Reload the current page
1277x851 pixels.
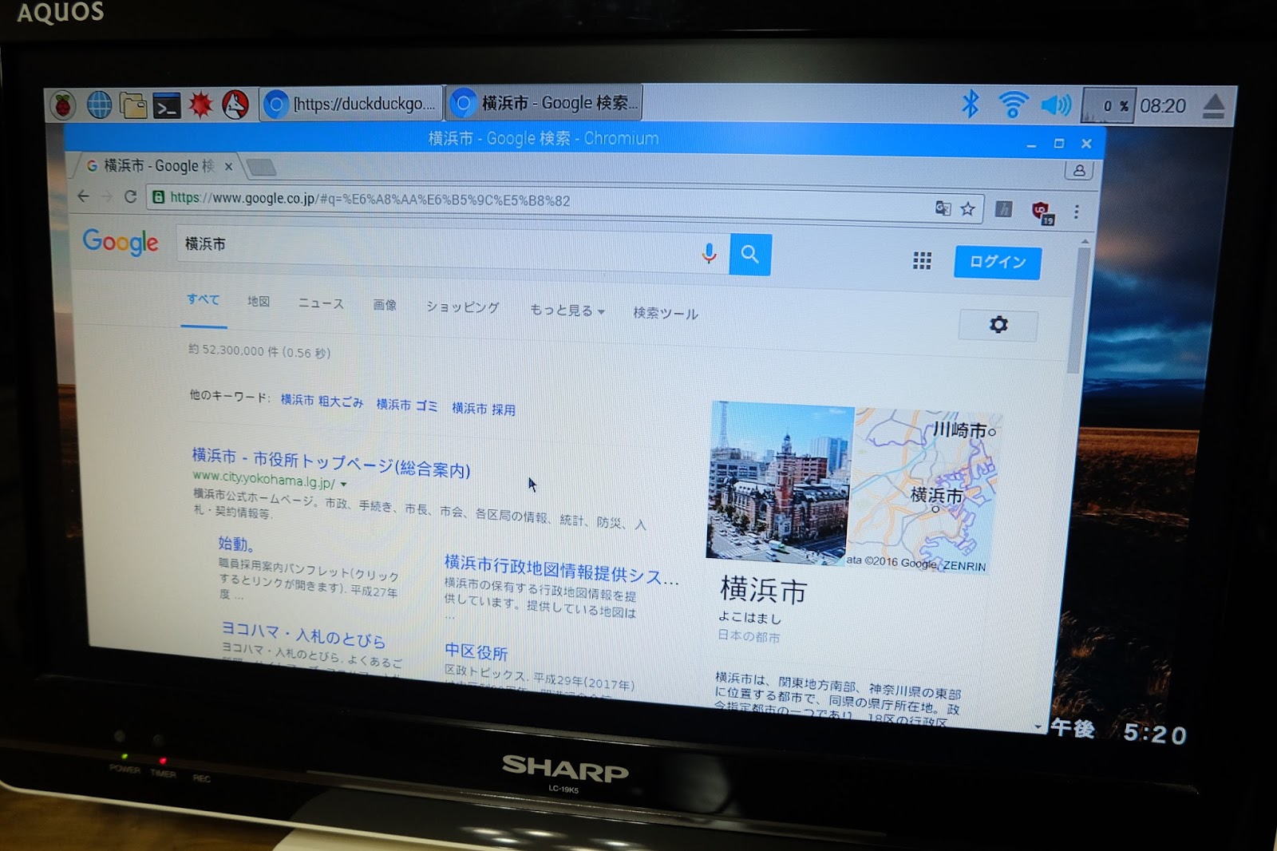click(130, 196)
